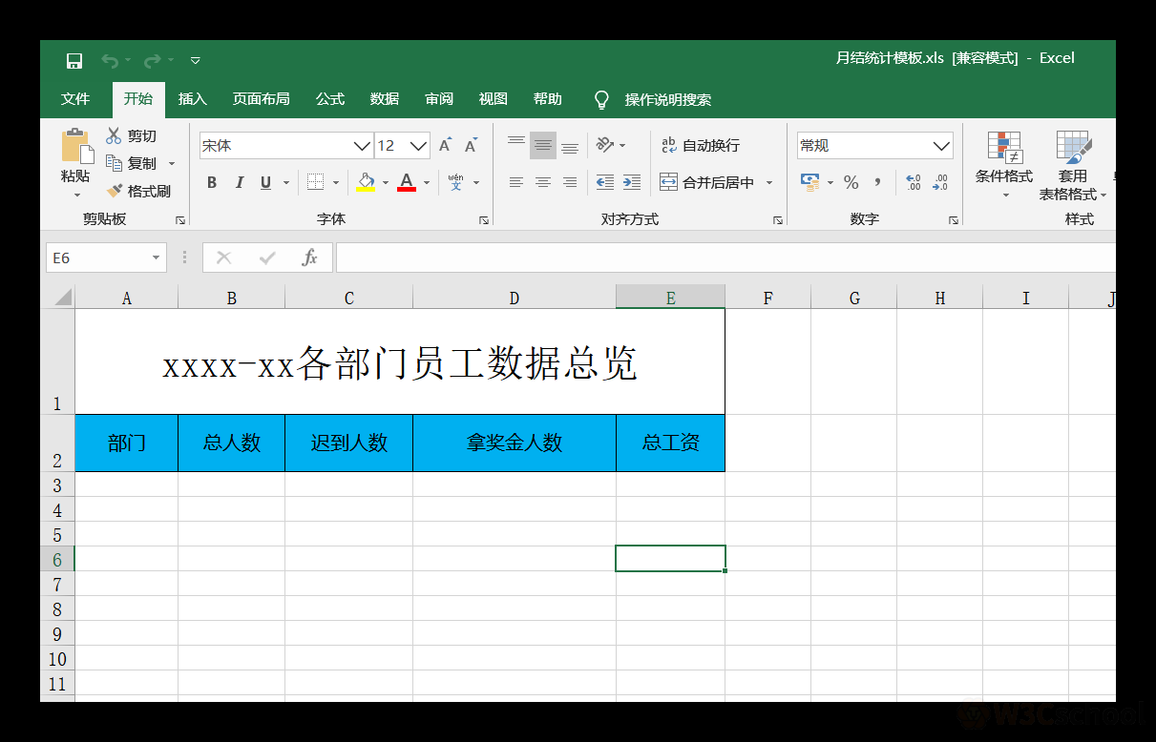Toggle align text left
Screen dimensions: 1156x742
click(x=516, y=182)
